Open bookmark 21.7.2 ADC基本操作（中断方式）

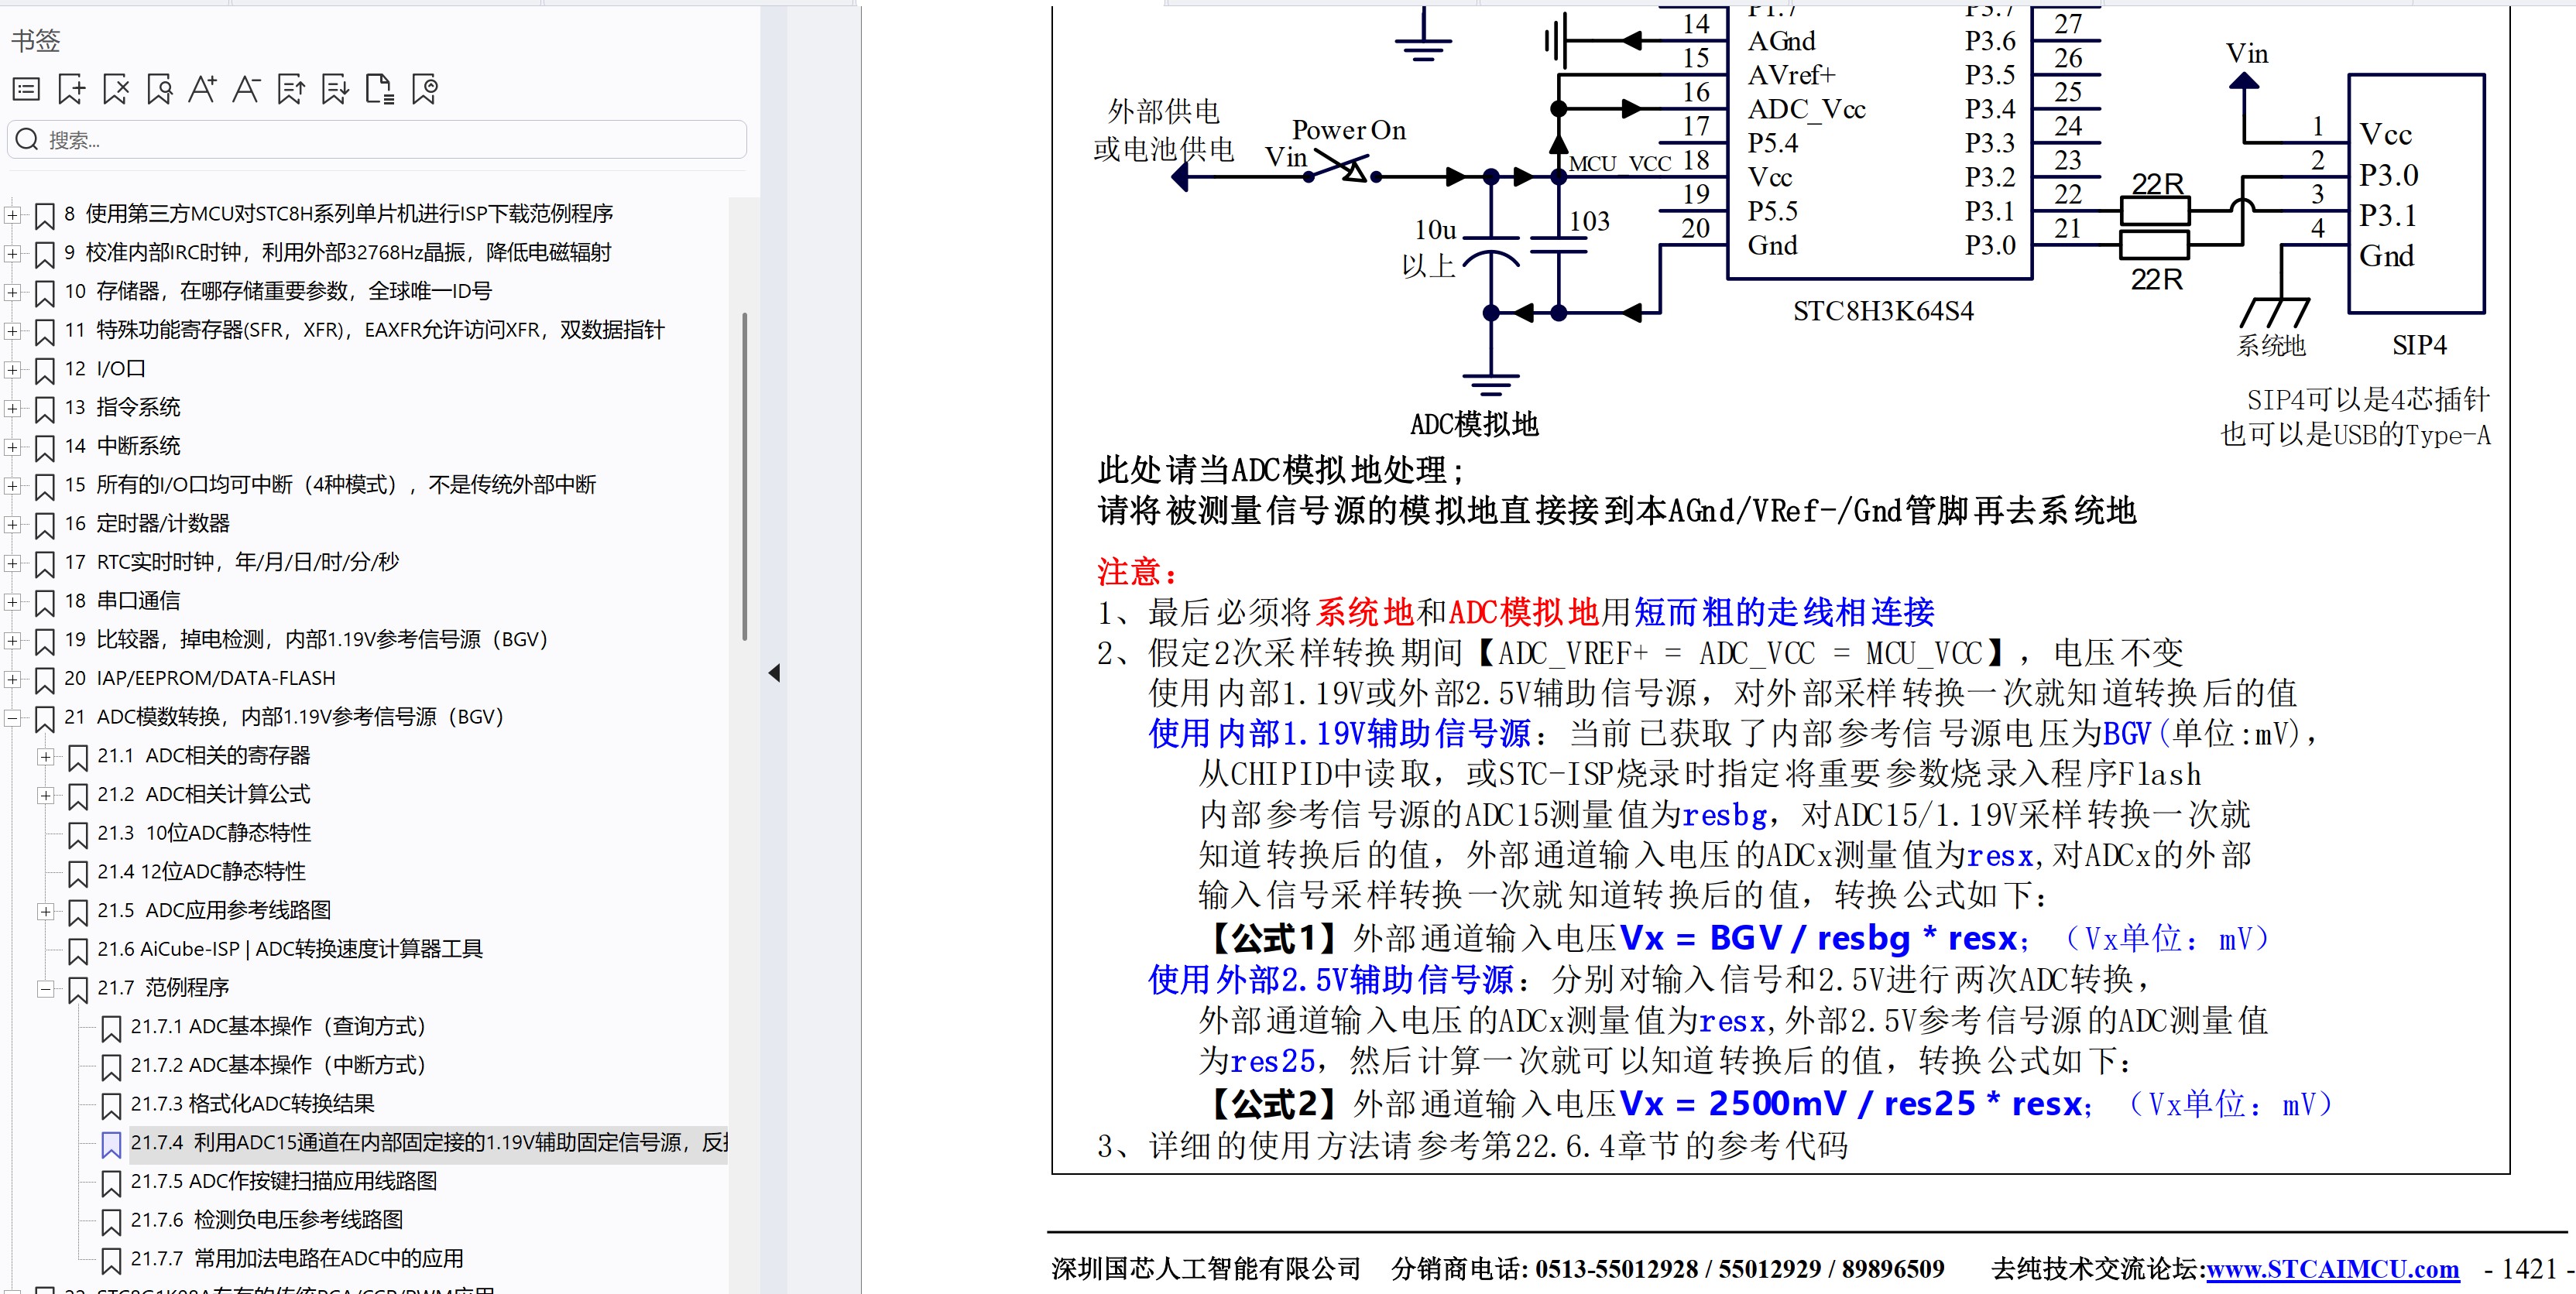click(x=278, y=1066)
